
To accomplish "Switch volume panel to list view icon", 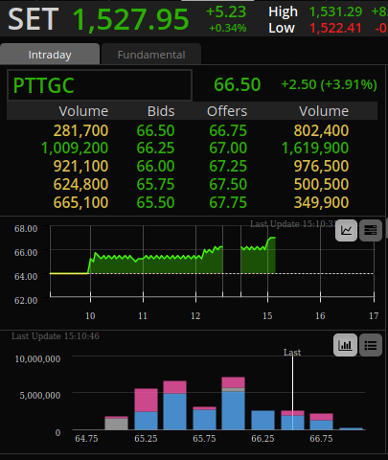I will coord(371,345).
